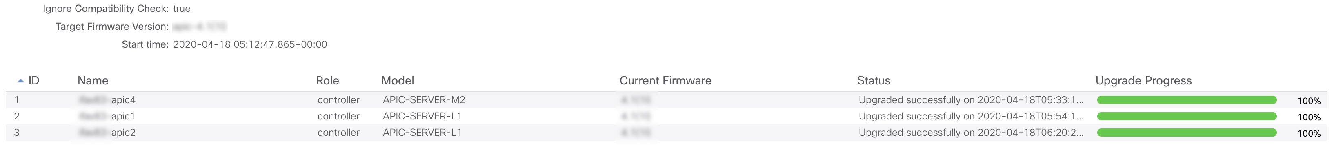The image size is (1334, 148).
Task: Sort table by Name column header
Action: pos(93,81)
